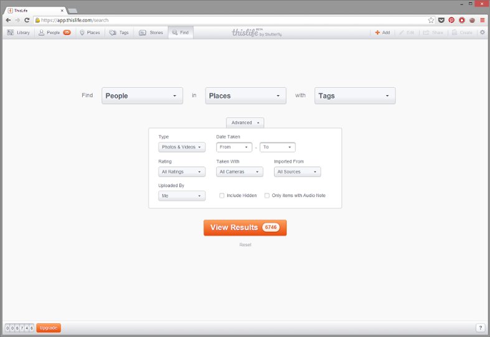Viewport: 490px width, 337px height.
Task: Select the Find tab
Action: coord(181,32)
